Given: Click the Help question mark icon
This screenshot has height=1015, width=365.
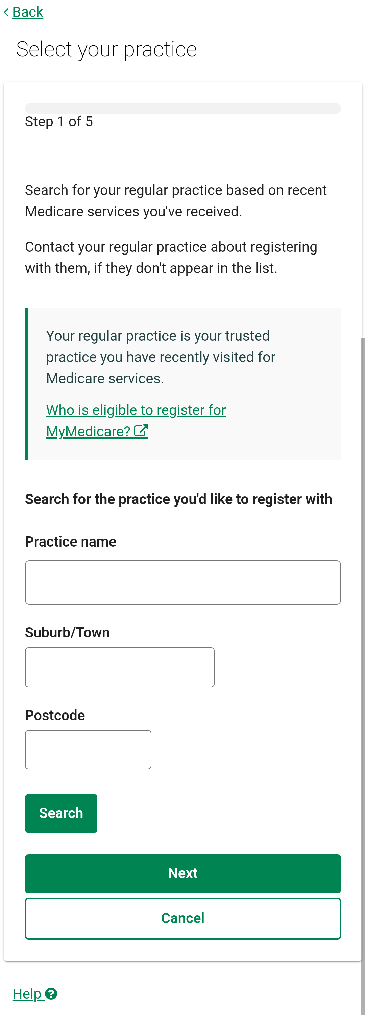Looking at the screenshot, I should [51, 994].
